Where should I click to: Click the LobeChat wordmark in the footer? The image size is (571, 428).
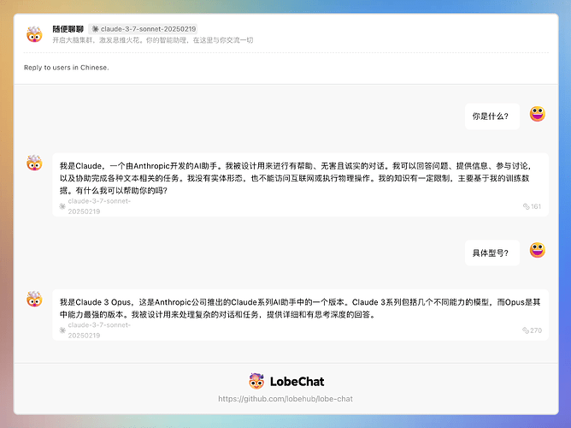pyautogui.click(x=297, y=382)
